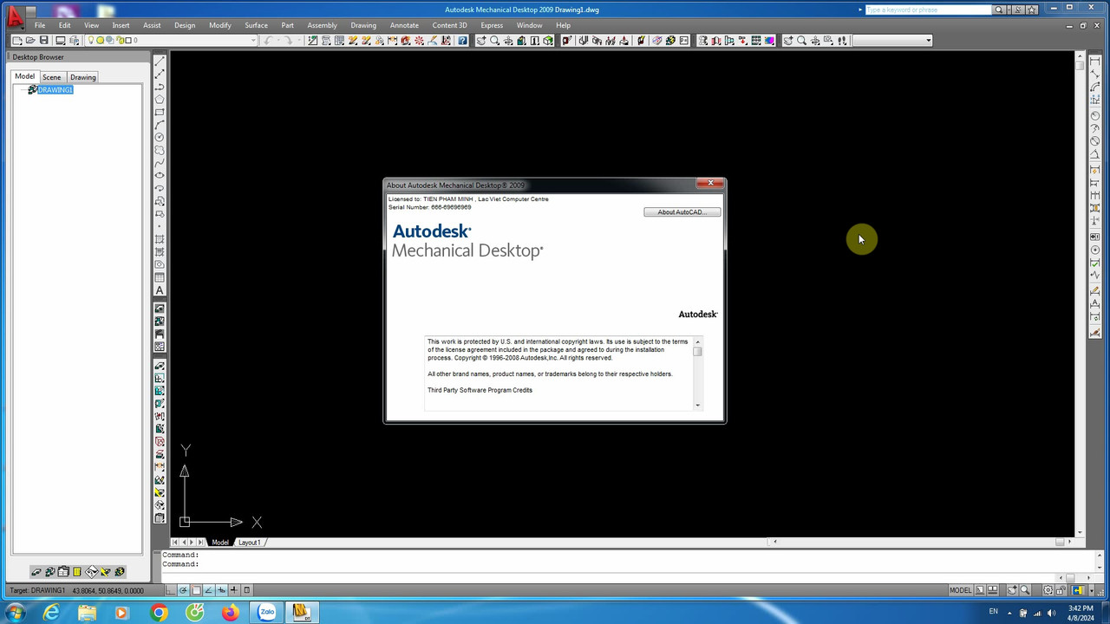
Task: Select the Polygon draw tool
Action: click(x=160, y=100)
